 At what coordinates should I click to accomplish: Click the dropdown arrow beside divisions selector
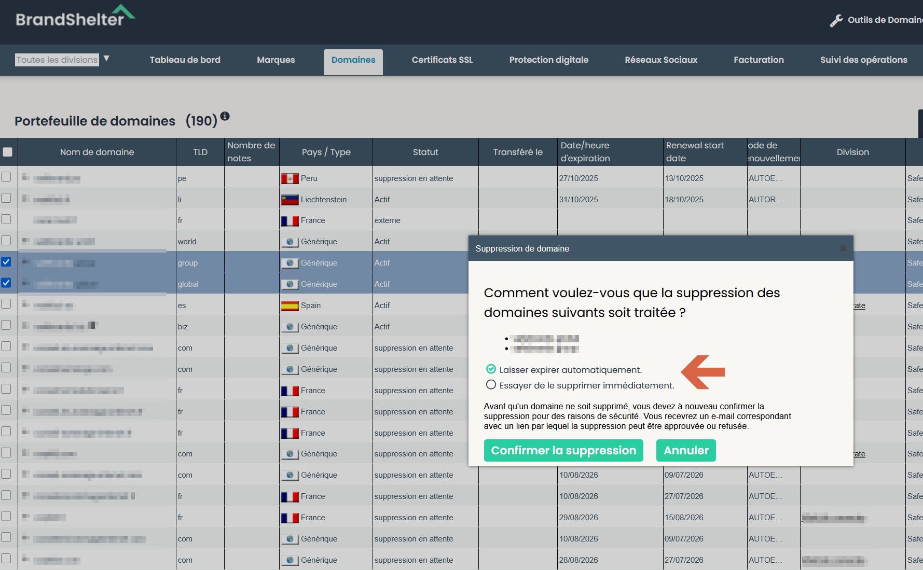(x=106, y=59)
